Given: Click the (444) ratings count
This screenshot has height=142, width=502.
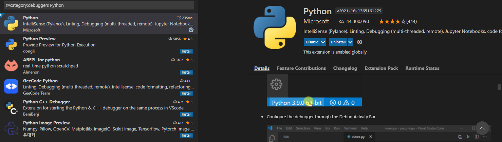Looking at the screenshot, I should coord(411,21).
